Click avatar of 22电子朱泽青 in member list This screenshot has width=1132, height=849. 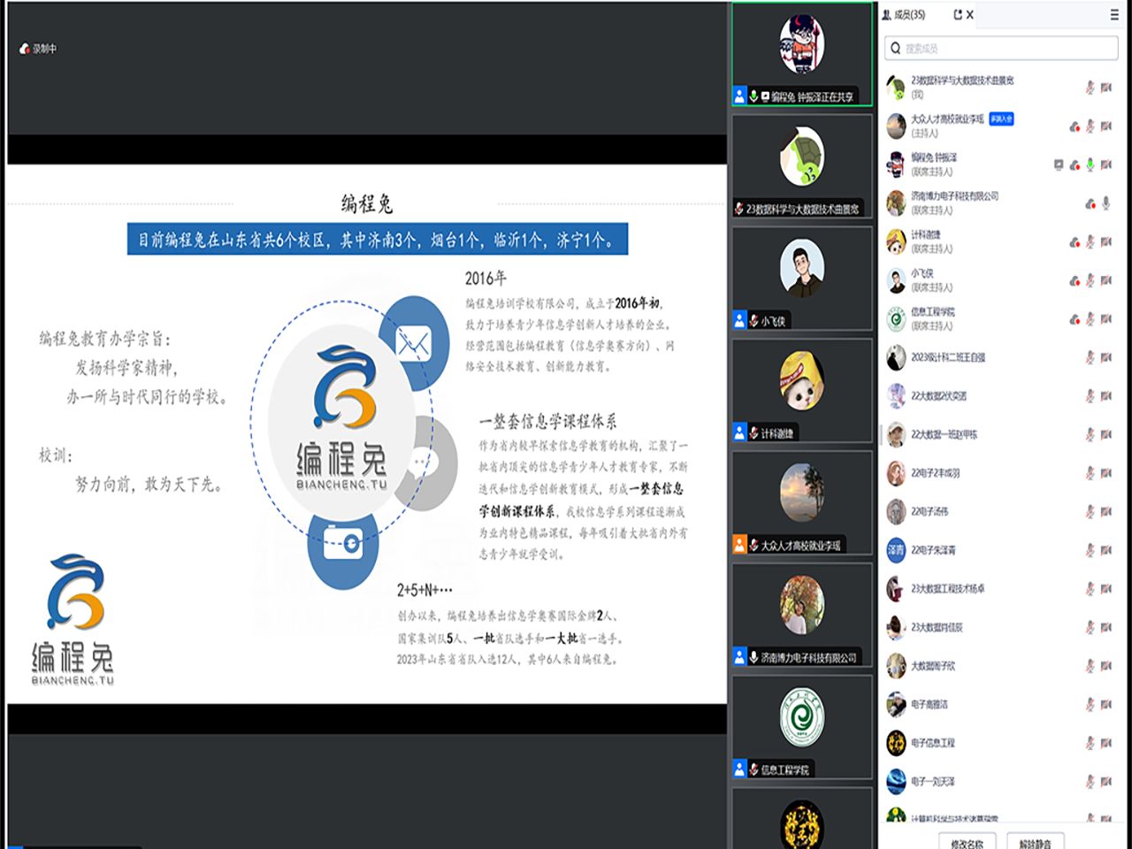(896, 550)
